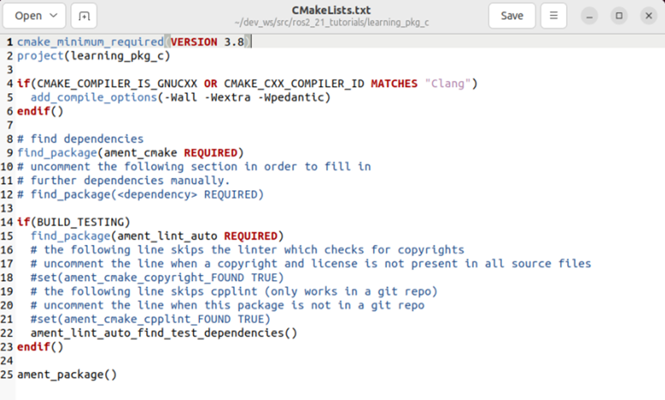Viewport: 665px width, 400px height.
Task: Create a new document with the new-tab icon
Action: pyautogui.click(x=84, y=16)
